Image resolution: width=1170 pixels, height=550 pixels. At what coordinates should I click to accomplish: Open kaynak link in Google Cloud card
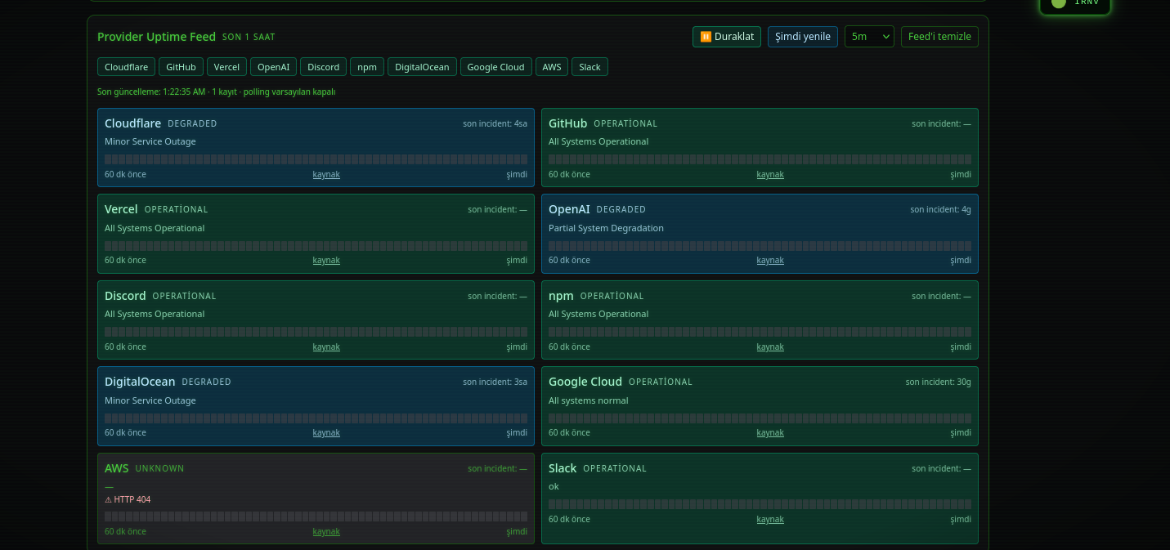point(770,432)
